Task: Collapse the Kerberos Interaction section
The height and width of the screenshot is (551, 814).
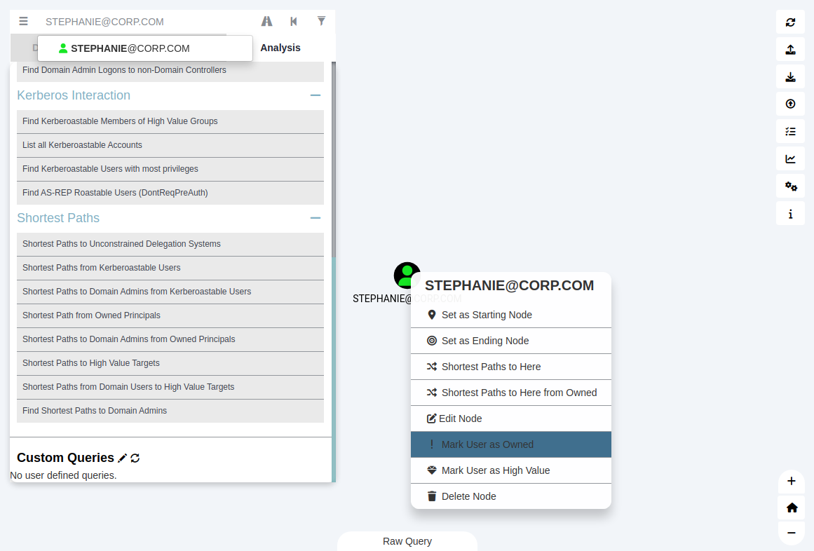Action: coord(316,95)
